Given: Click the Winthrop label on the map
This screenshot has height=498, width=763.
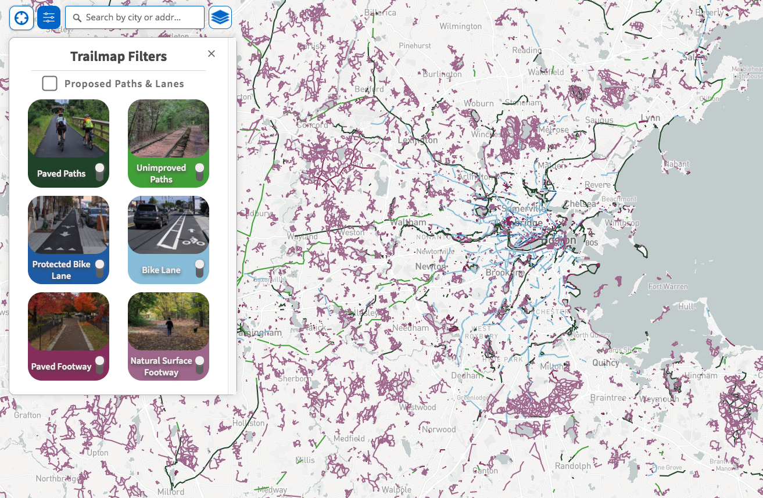Looking at the screenshot, I should 622,223.
